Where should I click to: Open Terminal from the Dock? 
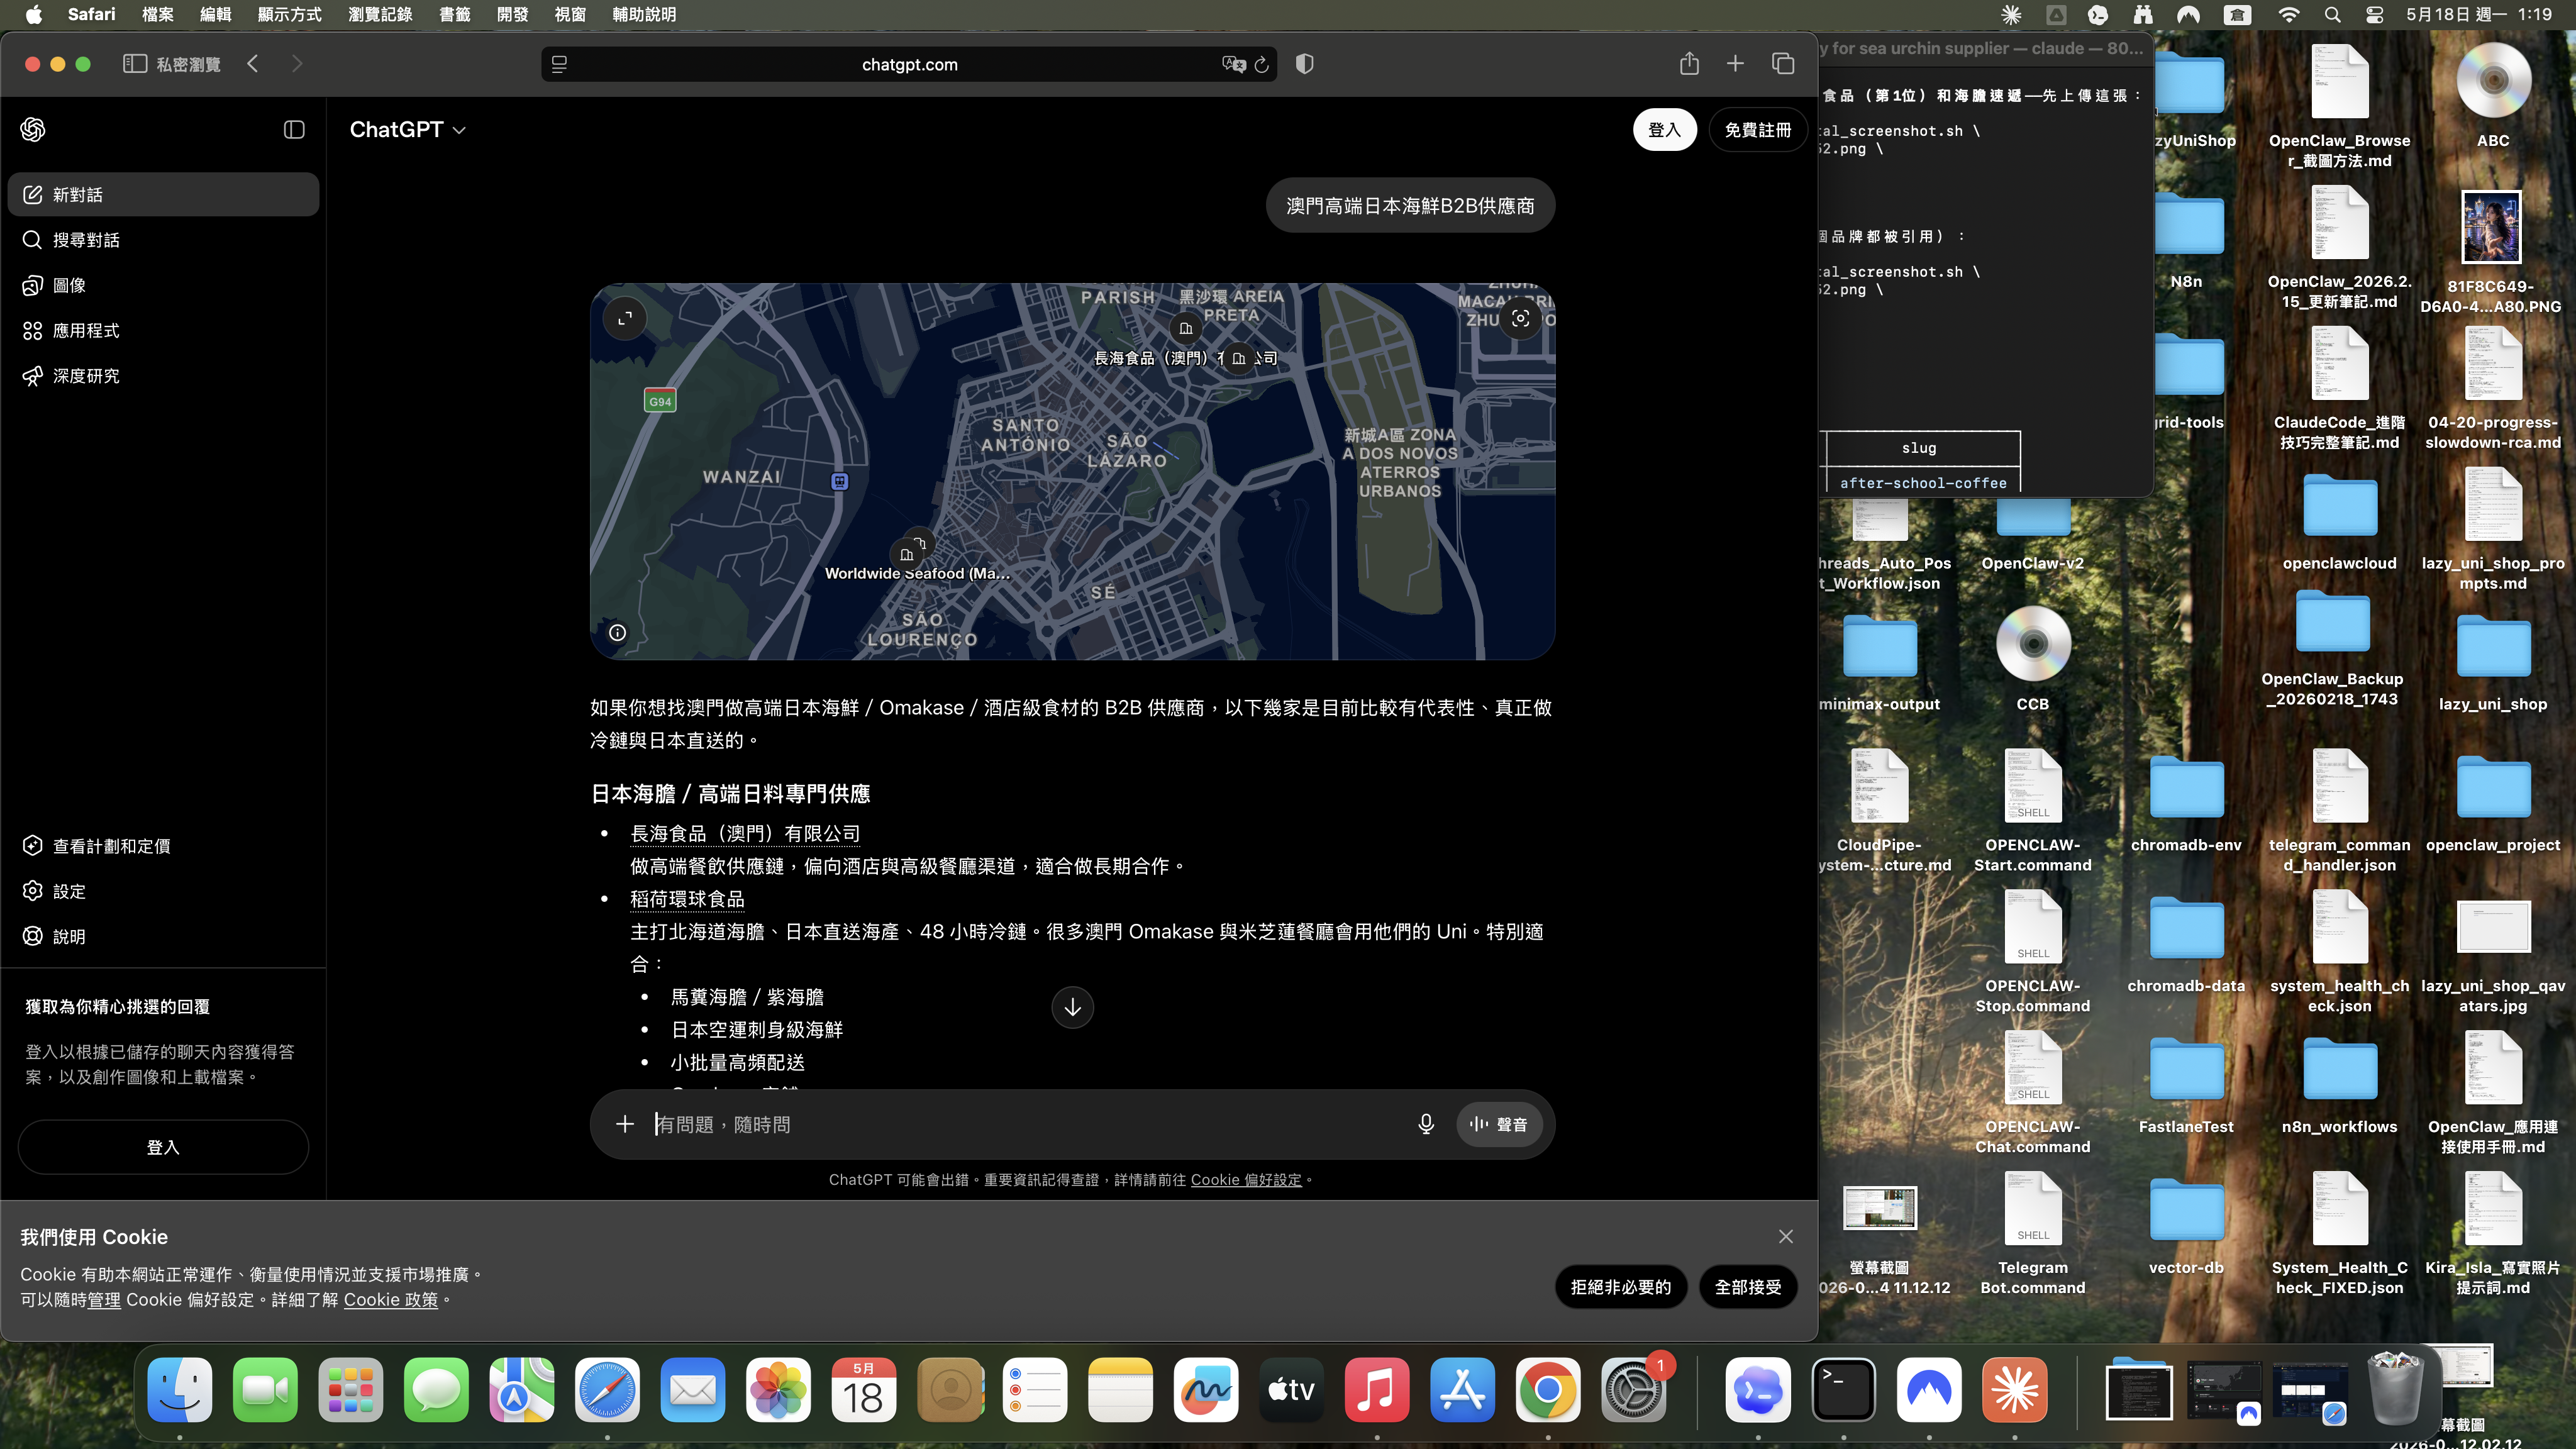click(x=1843, y=1389)
